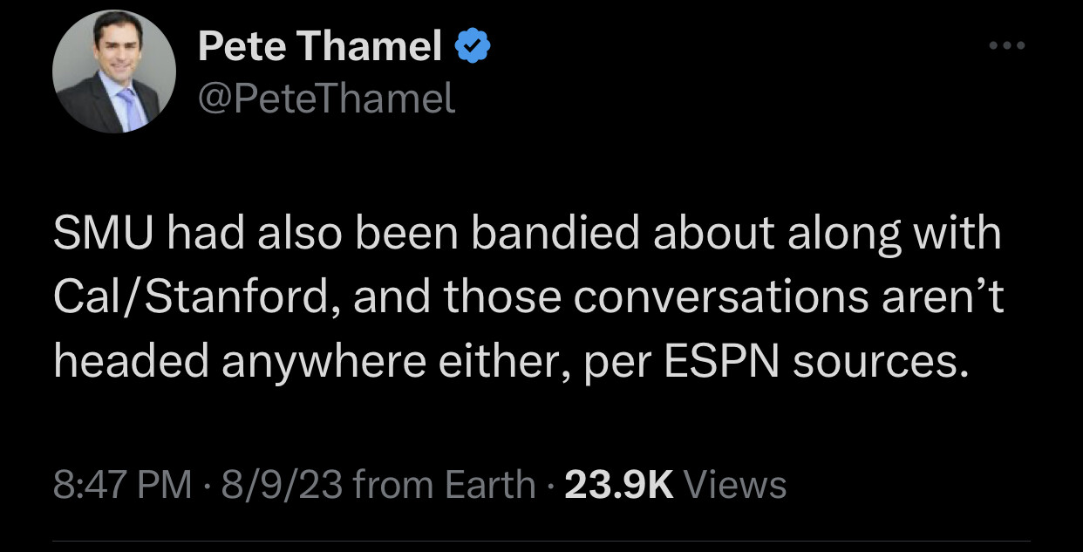Image resolution: width=1083 pixels, height=552 pixels.
Task: Click the 'Views' label
Action: (737, 485)
